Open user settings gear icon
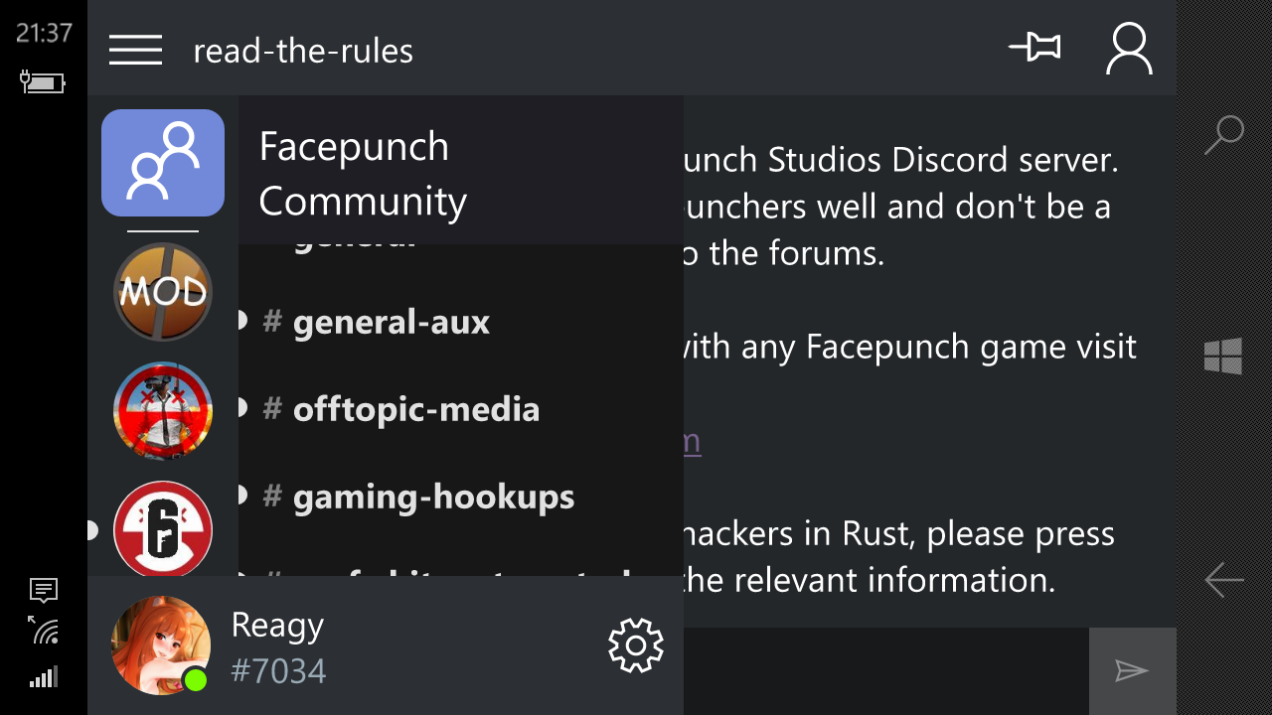 click(635, 646)
